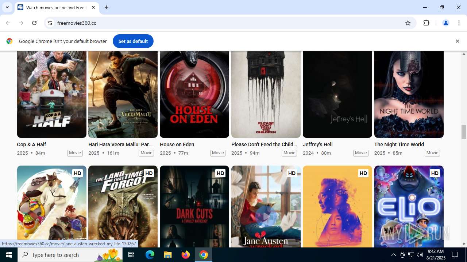Show hidden system tray icons
467x262 pixels.
[x=393, y=255]
